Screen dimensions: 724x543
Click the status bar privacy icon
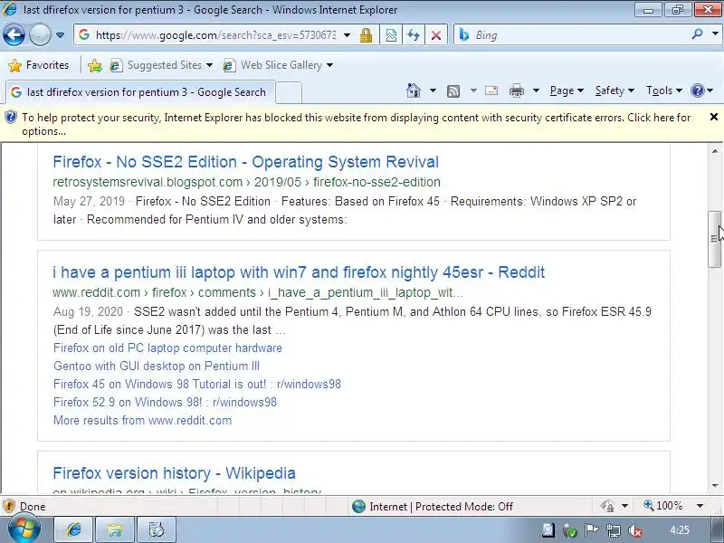(x=607, y=506)
